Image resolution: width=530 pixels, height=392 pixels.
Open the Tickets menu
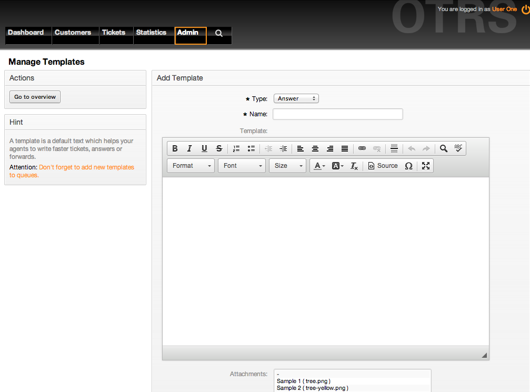click(x=114, y=33)
